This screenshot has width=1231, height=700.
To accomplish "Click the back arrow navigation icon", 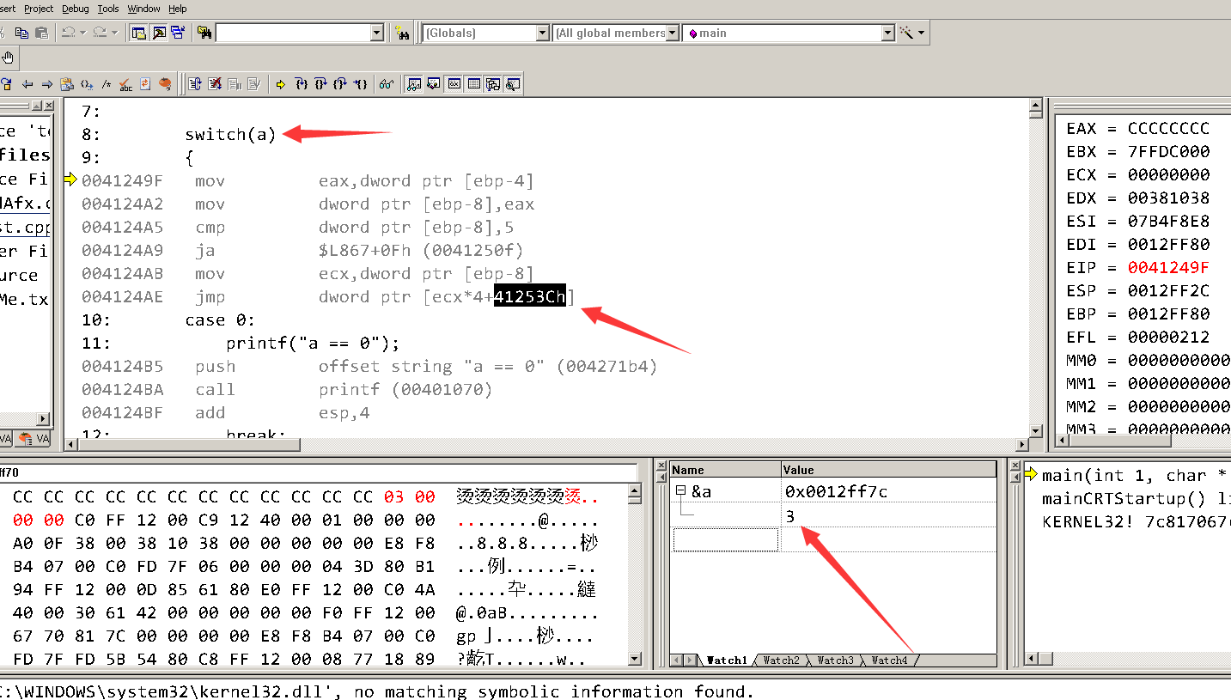I will (27, 84).
